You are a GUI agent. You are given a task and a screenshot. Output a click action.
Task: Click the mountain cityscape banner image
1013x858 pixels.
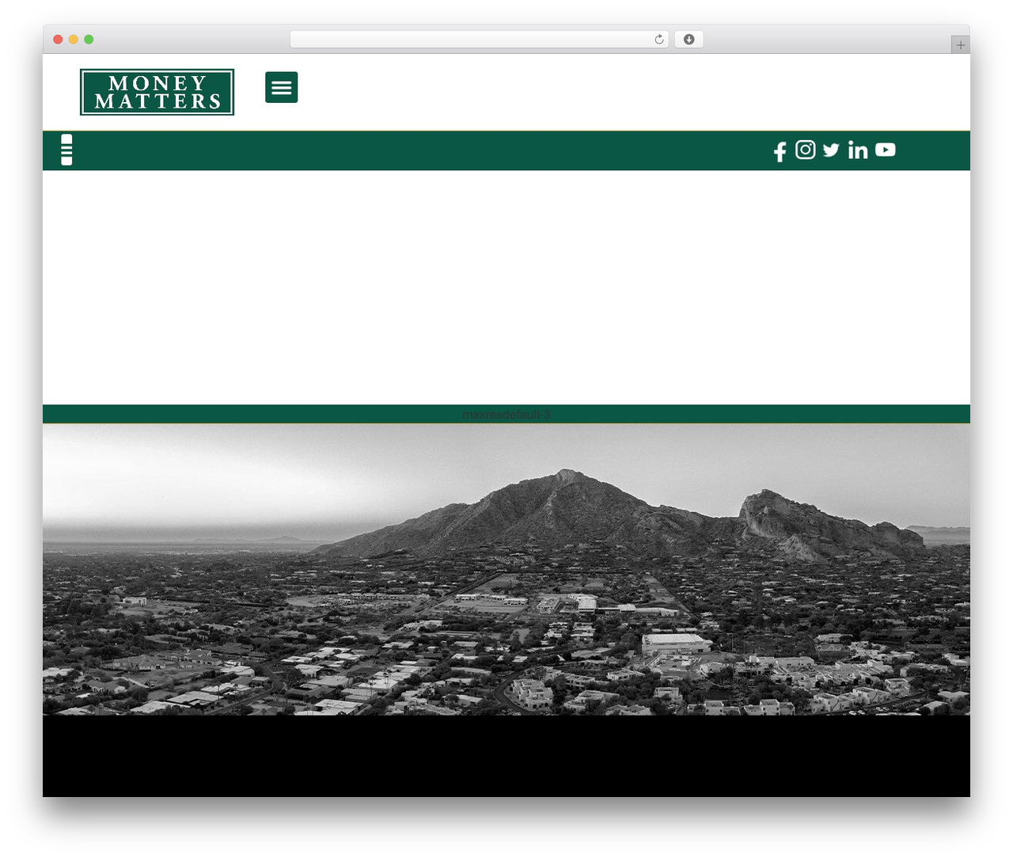pos(506,570)
